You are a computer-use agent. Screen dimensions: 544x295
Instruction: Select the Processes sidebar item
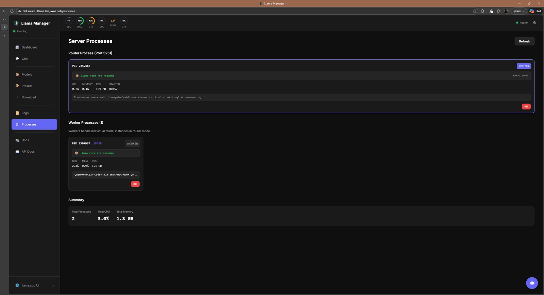(34, 124)
